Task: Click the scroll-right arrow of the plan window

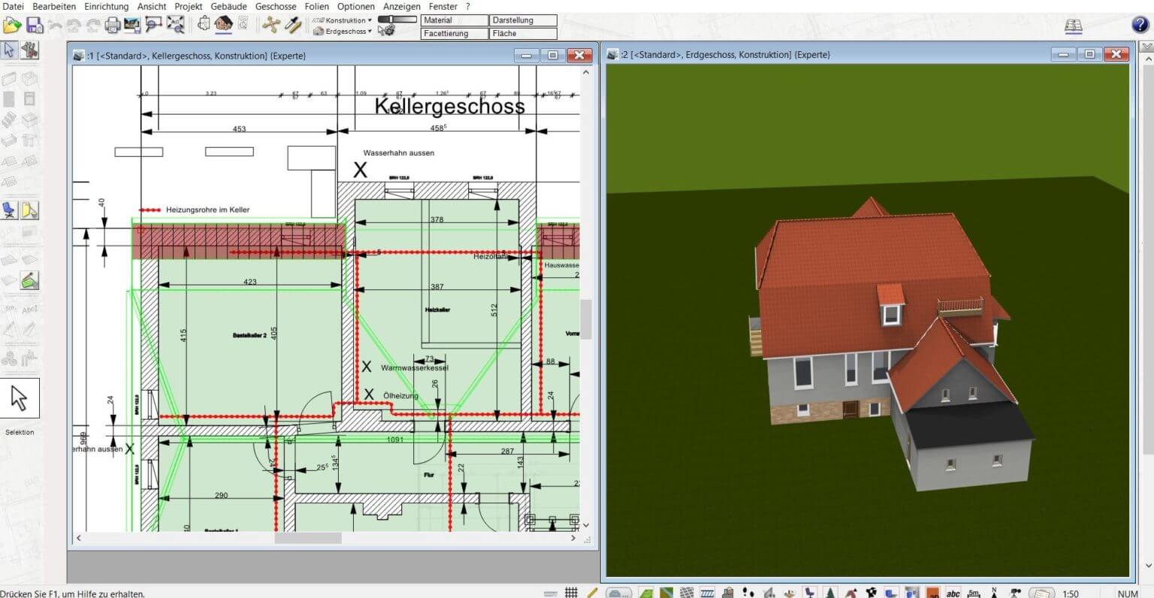Action: tap(573, 538)
